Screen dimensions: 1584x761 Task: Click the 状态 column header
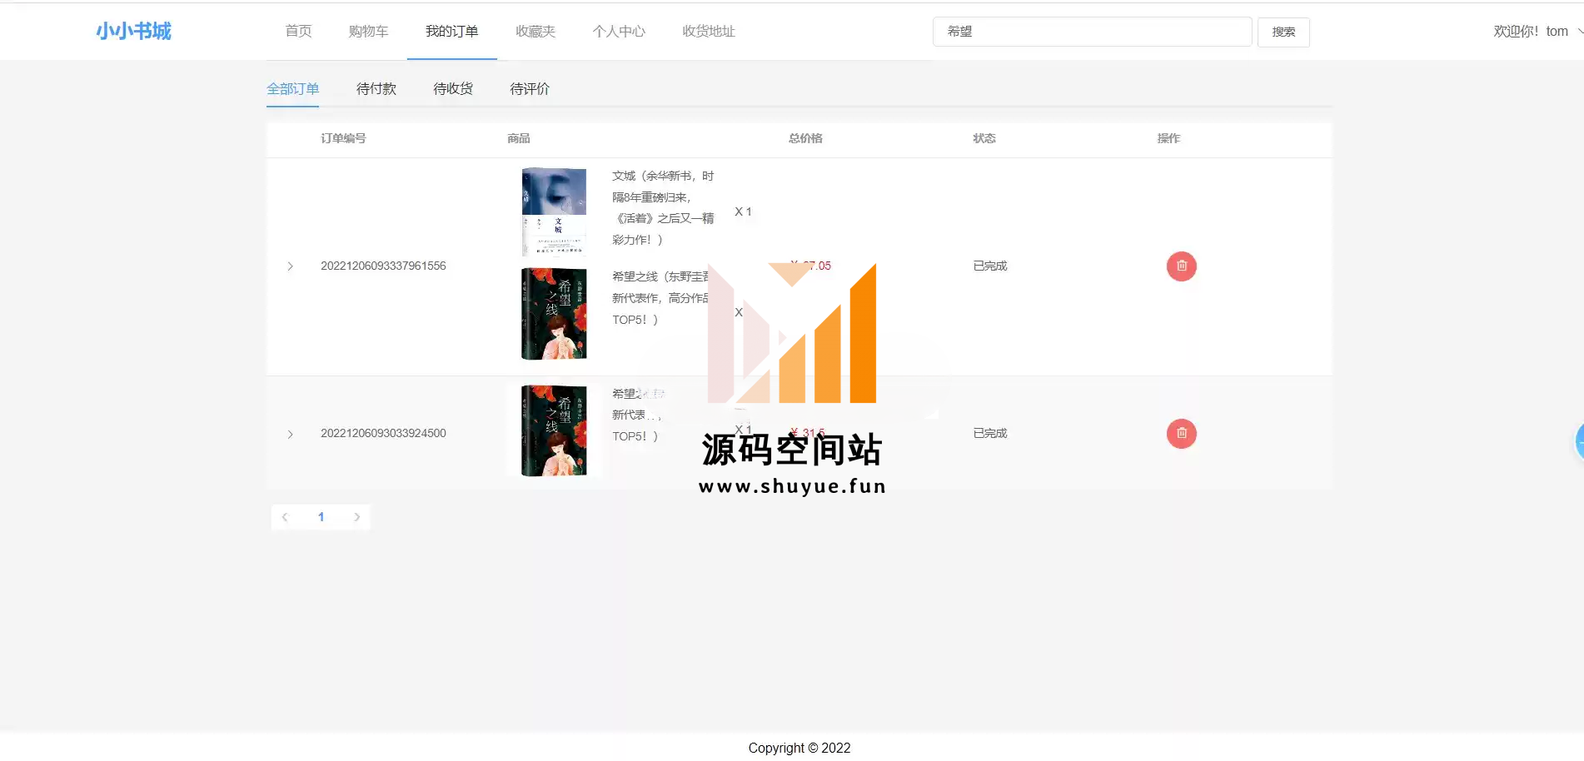click(984, 139)
